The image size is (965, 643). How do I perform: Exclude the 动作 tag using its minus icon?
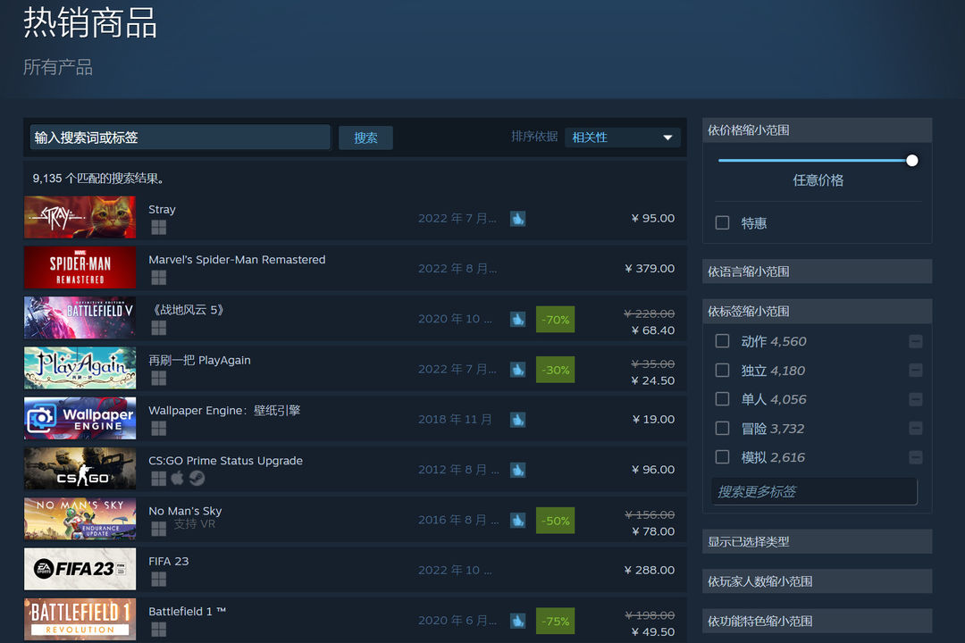(916, 341)
